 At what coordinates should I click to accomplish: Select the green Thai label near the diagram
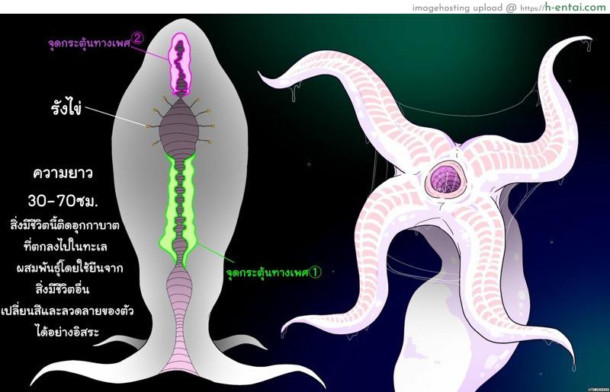(265, 271)
